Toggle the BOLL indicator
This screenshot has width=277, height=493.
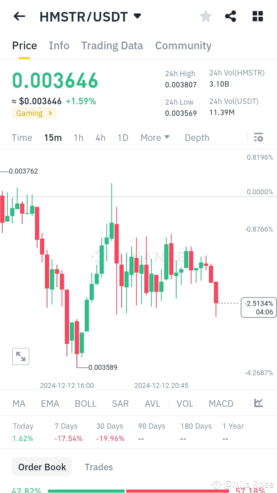coord(85,403)
